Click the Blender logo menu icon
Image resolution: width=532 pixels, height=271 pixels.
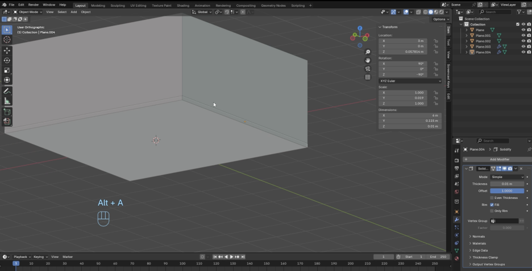[x=4, y=5]
